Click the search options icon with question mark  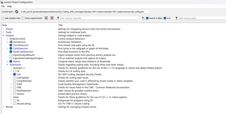143,18
